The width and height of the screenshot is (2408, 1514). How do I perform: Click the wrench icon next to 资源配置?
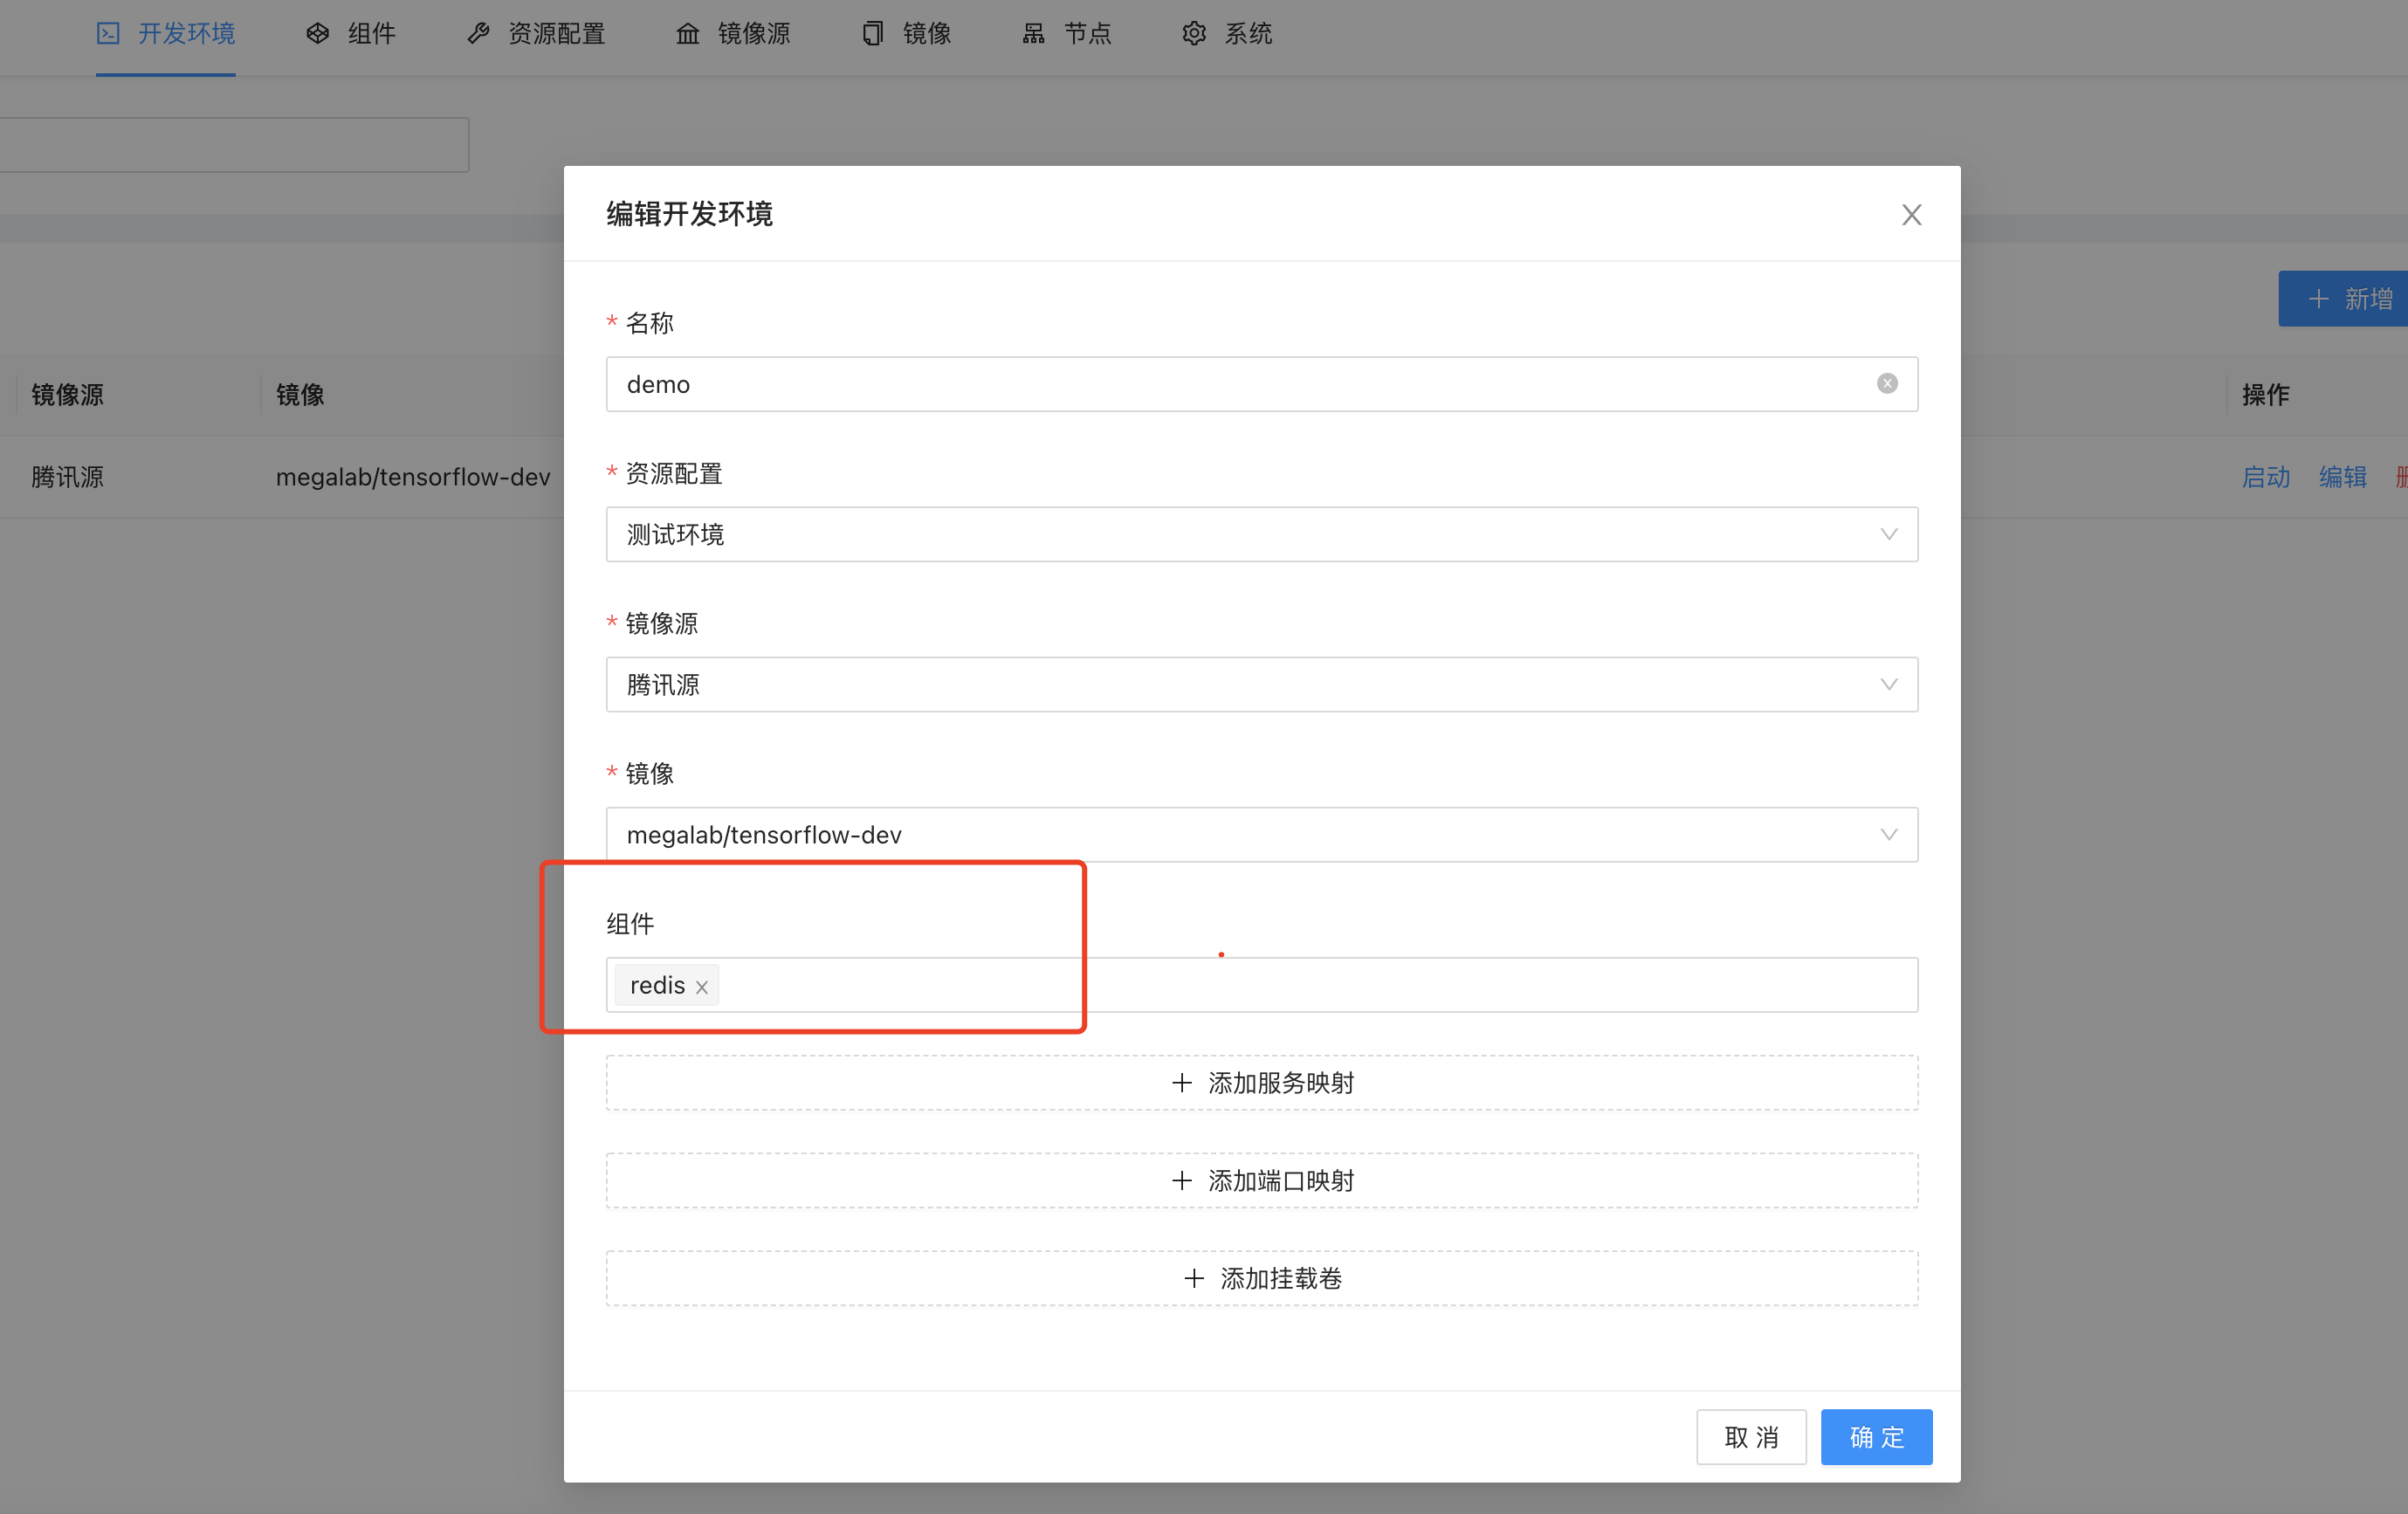pos(478,34)
